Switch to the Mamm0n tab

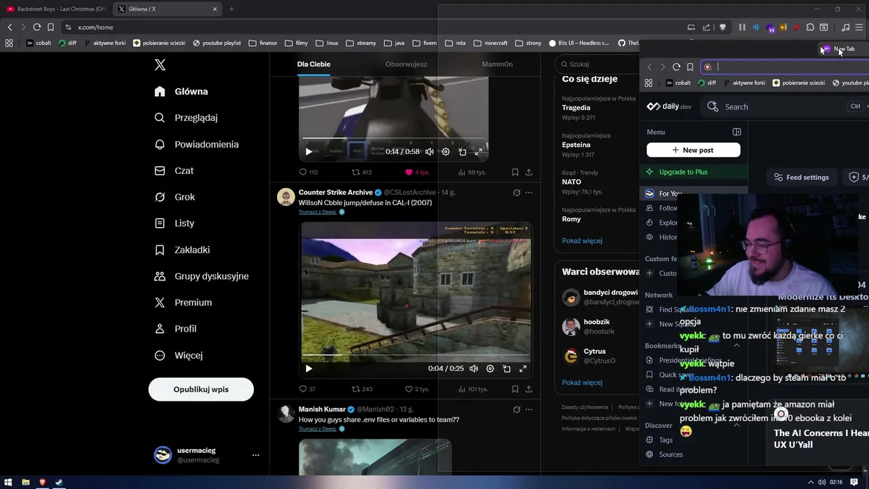497,64
